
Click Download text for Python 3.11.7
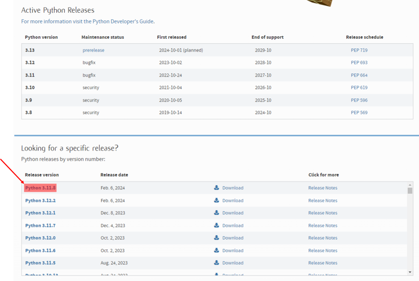[x=232, y=225]
